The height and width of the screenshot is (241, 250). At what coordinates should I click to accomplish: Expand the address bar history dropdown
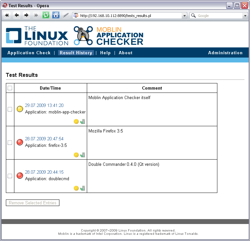point(184,16)
